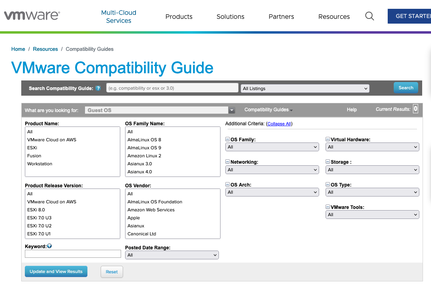Go to Home breadcrumb link
Viewport: 431px width, 291px height.
pyautogui.click(x=18, y=49)
